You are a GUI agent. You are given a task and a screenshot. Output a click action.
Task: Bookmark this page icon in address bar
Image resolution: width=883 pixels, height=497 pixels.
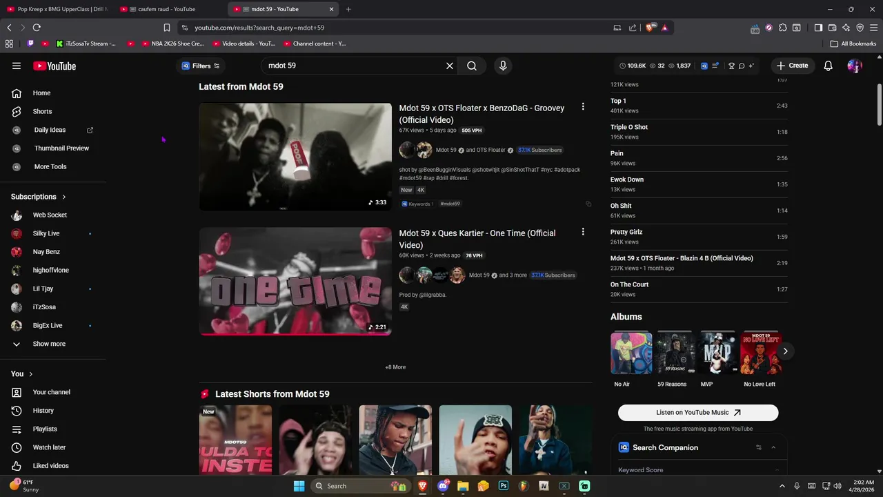(x=167, y=28)
